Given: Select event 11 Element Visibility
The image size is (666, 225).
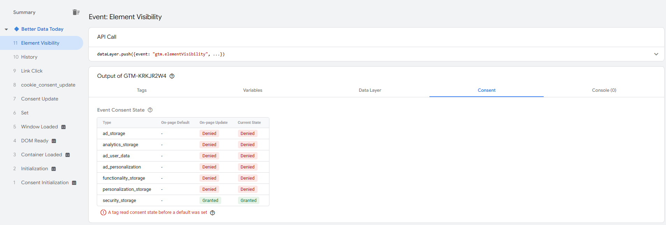Looking at the screenshot, I should pos(42,43).
